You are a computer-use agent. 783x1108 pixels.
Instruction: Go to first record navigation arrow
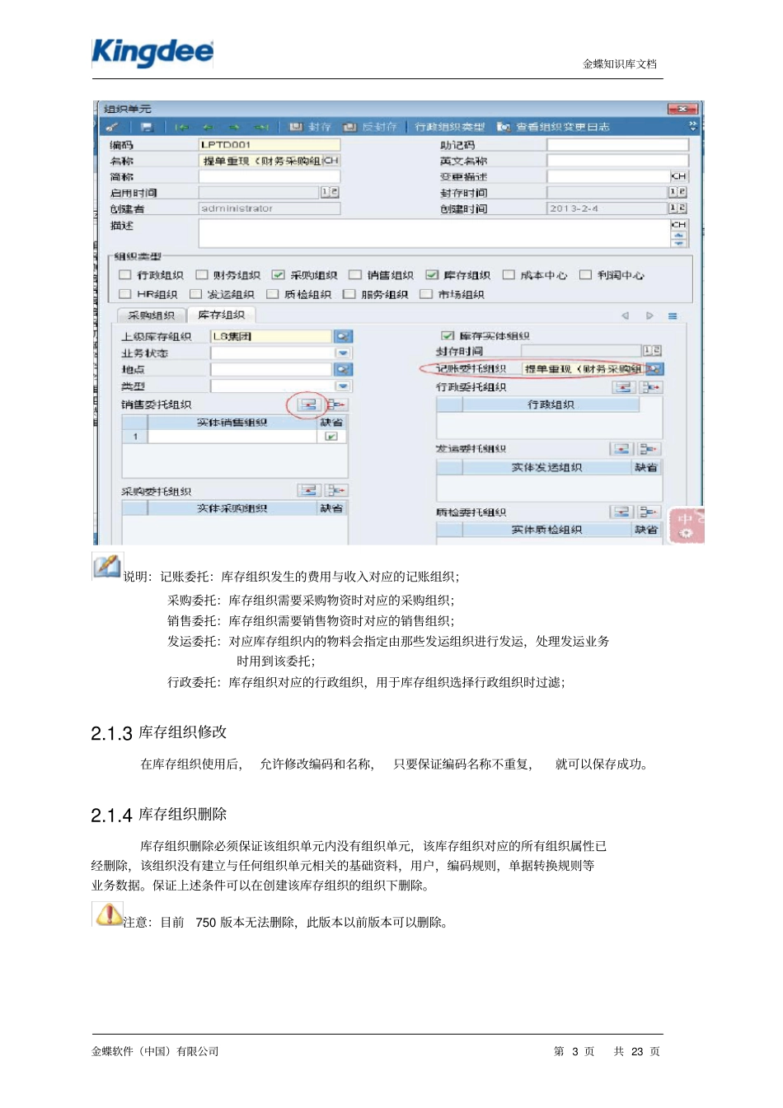click(182, 127)
